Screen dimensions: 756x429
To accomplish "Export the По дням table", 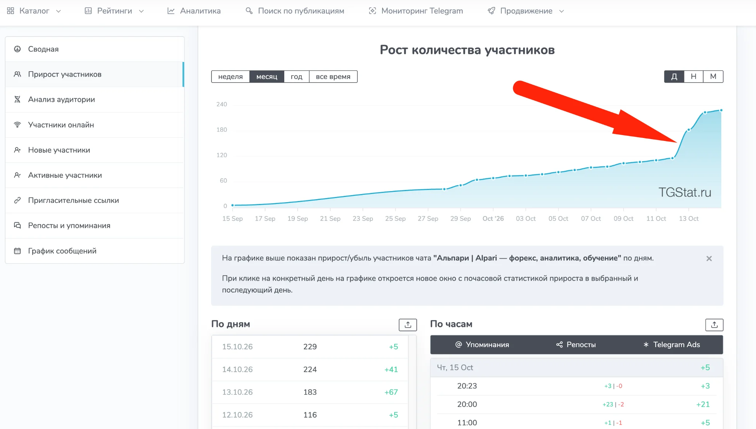I will [x=408, y=325].
